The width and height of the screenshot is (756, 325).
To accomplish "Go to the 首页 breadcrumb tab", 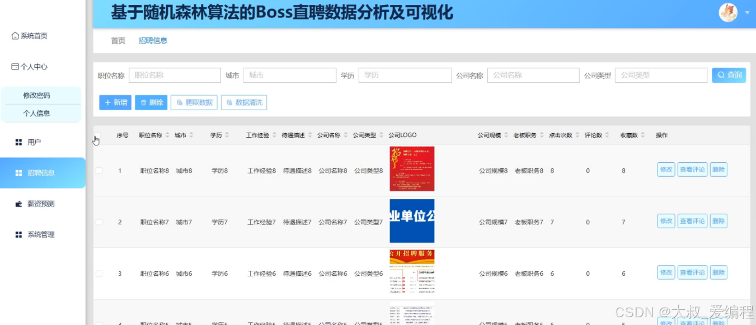I will coord(118,40).
